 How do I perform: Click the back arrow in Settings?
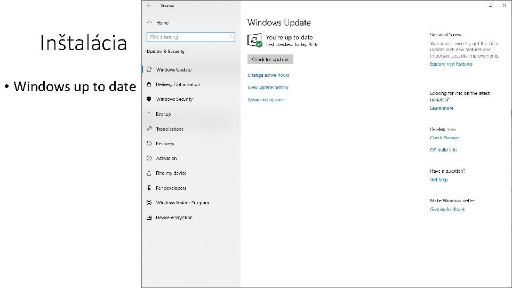pos(149,5)
